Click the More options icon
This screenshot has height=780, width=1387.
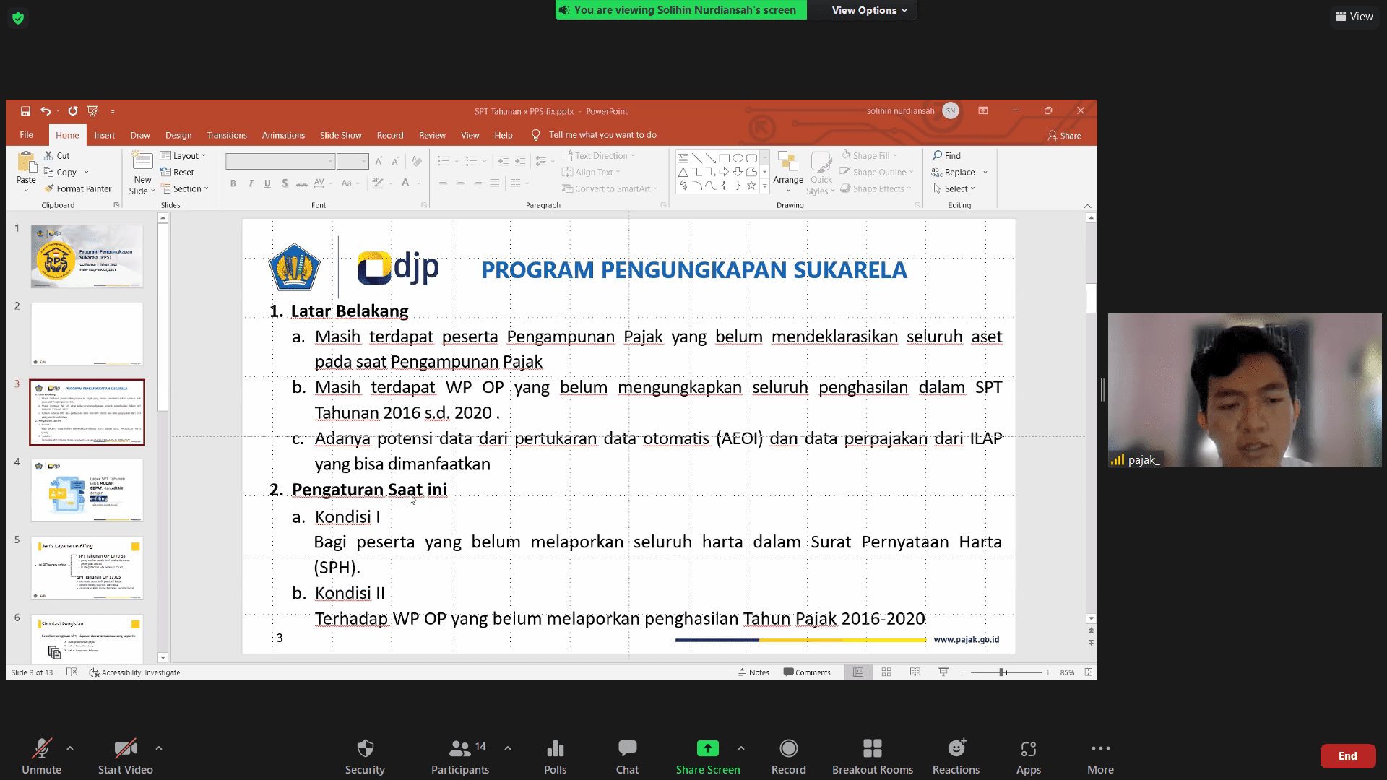point(1100,755)
